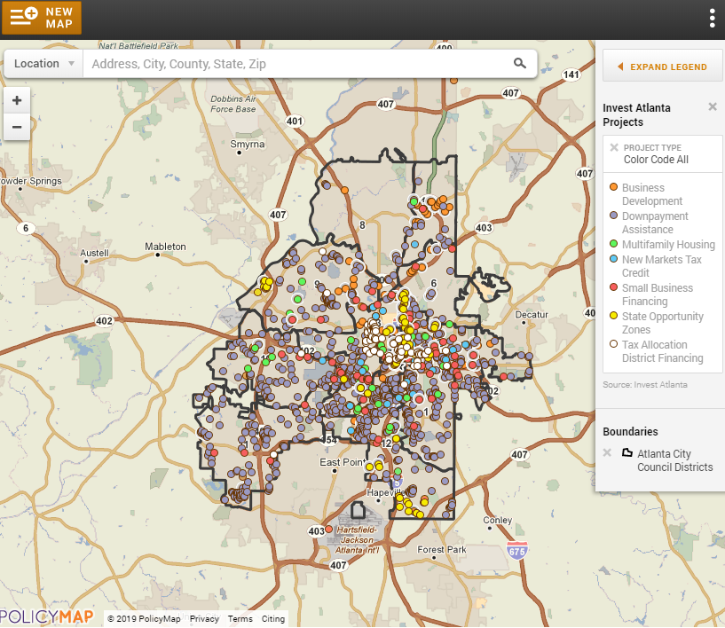Select the red Small Business Financing swatch
The width and height of the screenshot is (725, 628).
[x=613, y=287]
